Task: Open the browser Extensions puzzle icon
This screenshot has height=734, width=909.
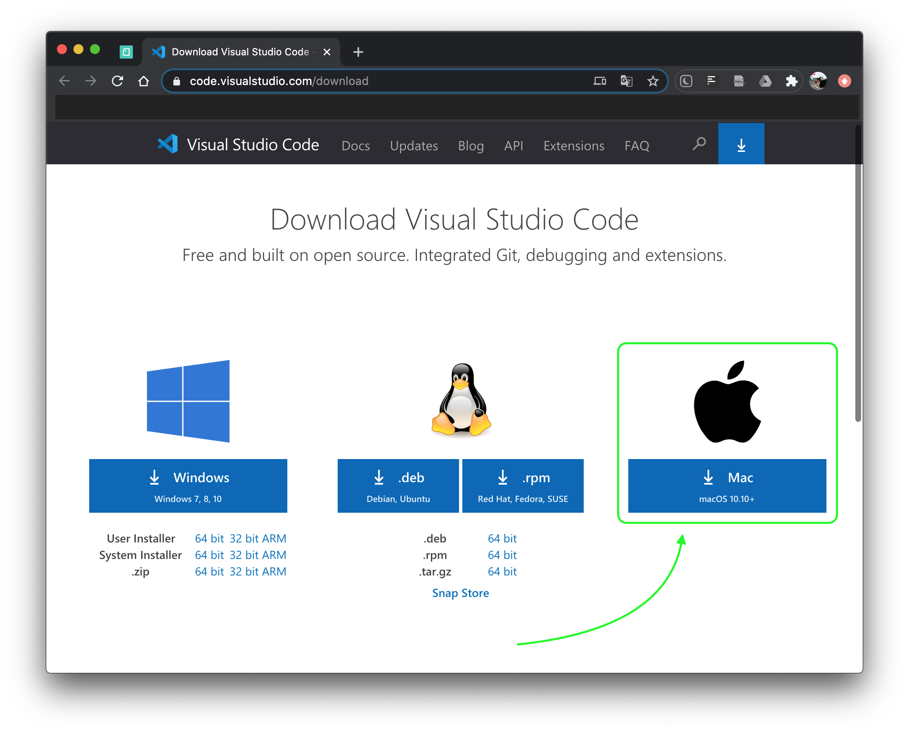Action: click(x=791, y=81)
